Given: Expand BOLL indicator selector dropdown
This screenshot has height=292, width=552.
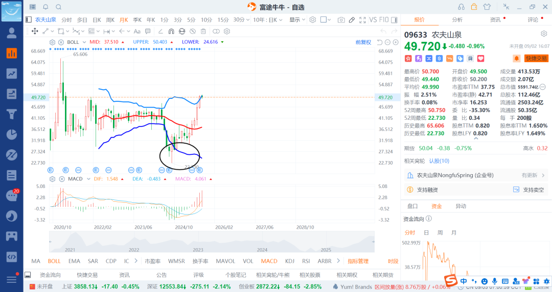Looking at the screenshot, I should click(84, 42).
